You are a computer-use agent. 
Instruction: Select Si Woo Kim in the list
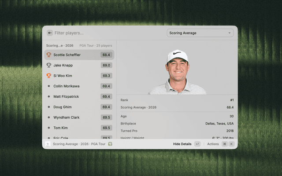(x=79, y=76)
